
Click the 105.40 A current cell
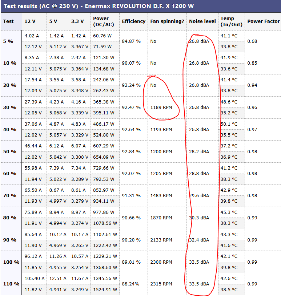pyautogui.click(x=35, y=279)
